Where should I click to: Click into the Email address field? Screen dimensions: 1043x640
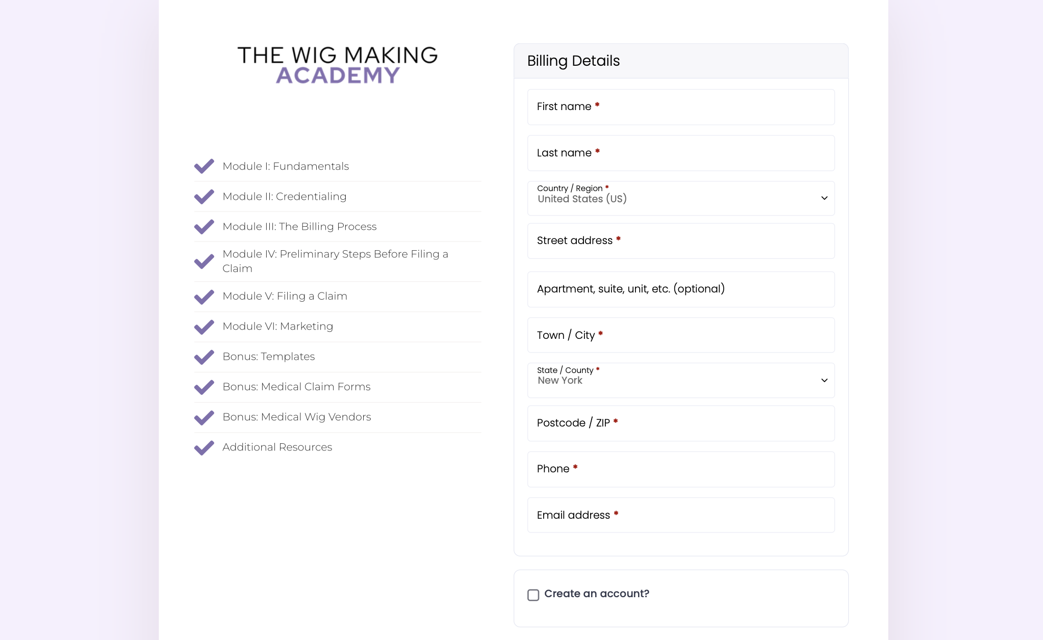point(680,515)
